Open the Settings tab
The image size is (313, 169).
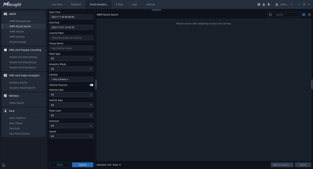(x=151, y=4)
